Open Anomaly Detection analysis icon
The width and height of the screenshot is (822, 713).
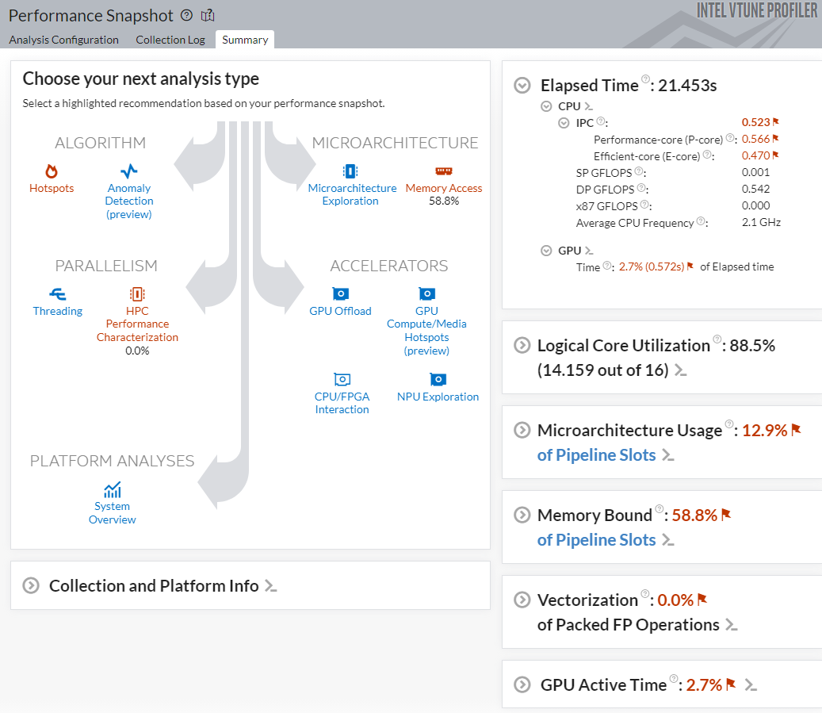[129, 171]
